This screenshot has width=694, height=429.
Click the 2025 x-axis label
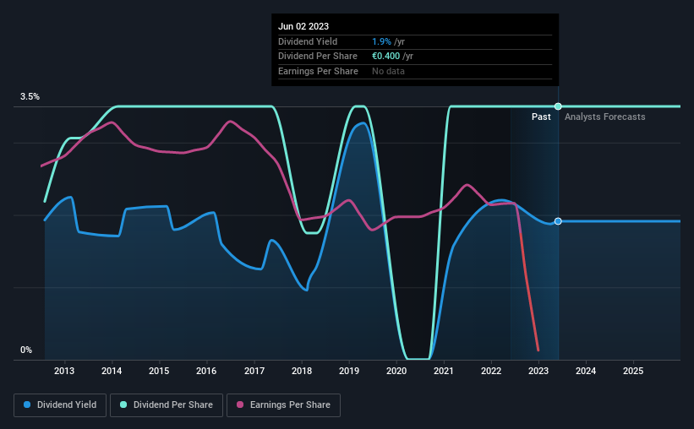[x=633, y=371]
